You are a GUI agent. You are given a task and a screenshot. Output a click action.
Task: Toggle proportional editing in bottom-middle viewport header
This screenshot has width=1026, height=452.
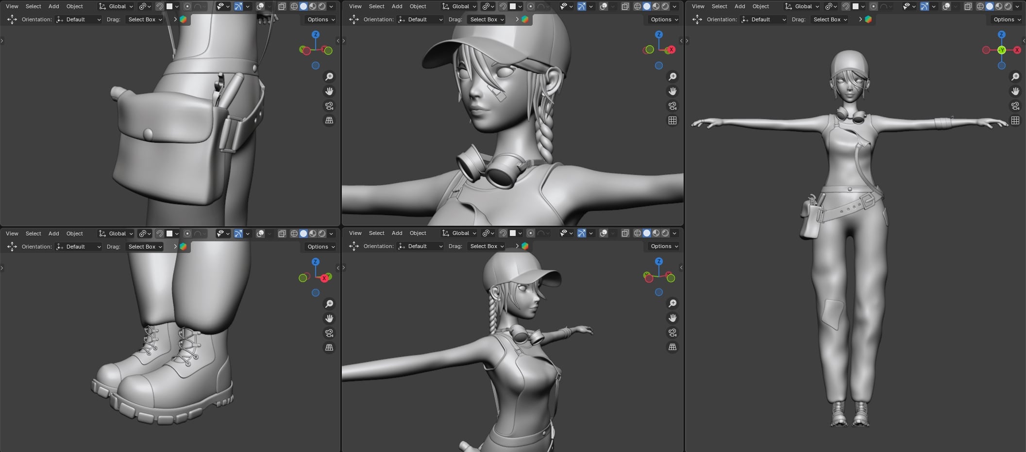531,233
